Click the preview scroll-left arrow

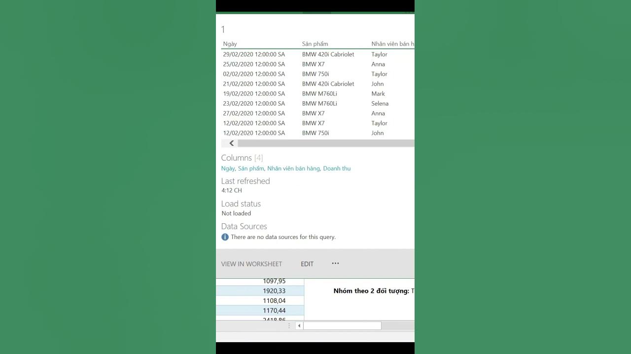(x=231, y=143)
